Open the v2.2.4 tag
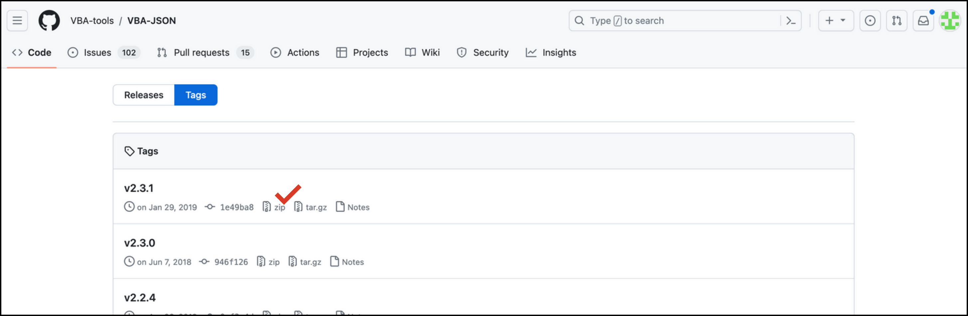Viewport: 968px width, 316px height. point(140,297)
